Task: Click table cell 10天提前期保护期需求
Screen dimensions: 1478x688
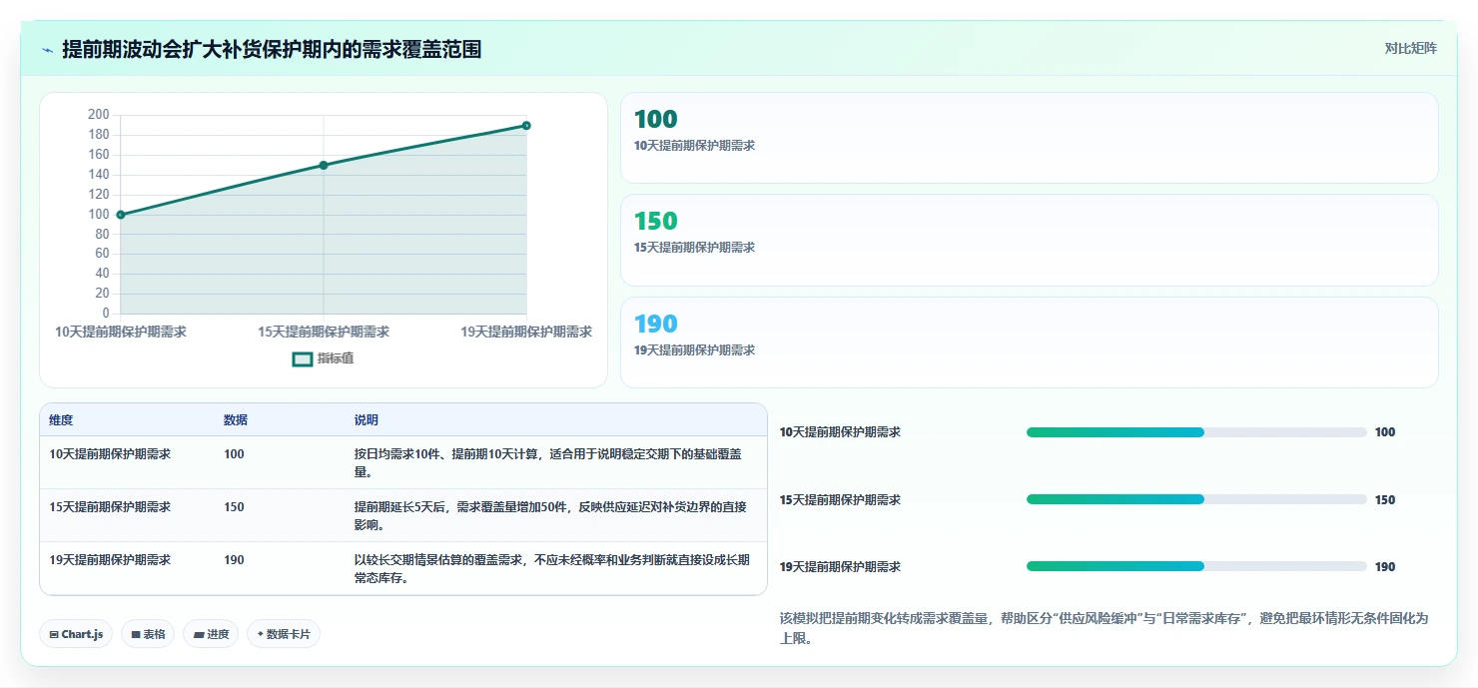Action: [110, 454]
